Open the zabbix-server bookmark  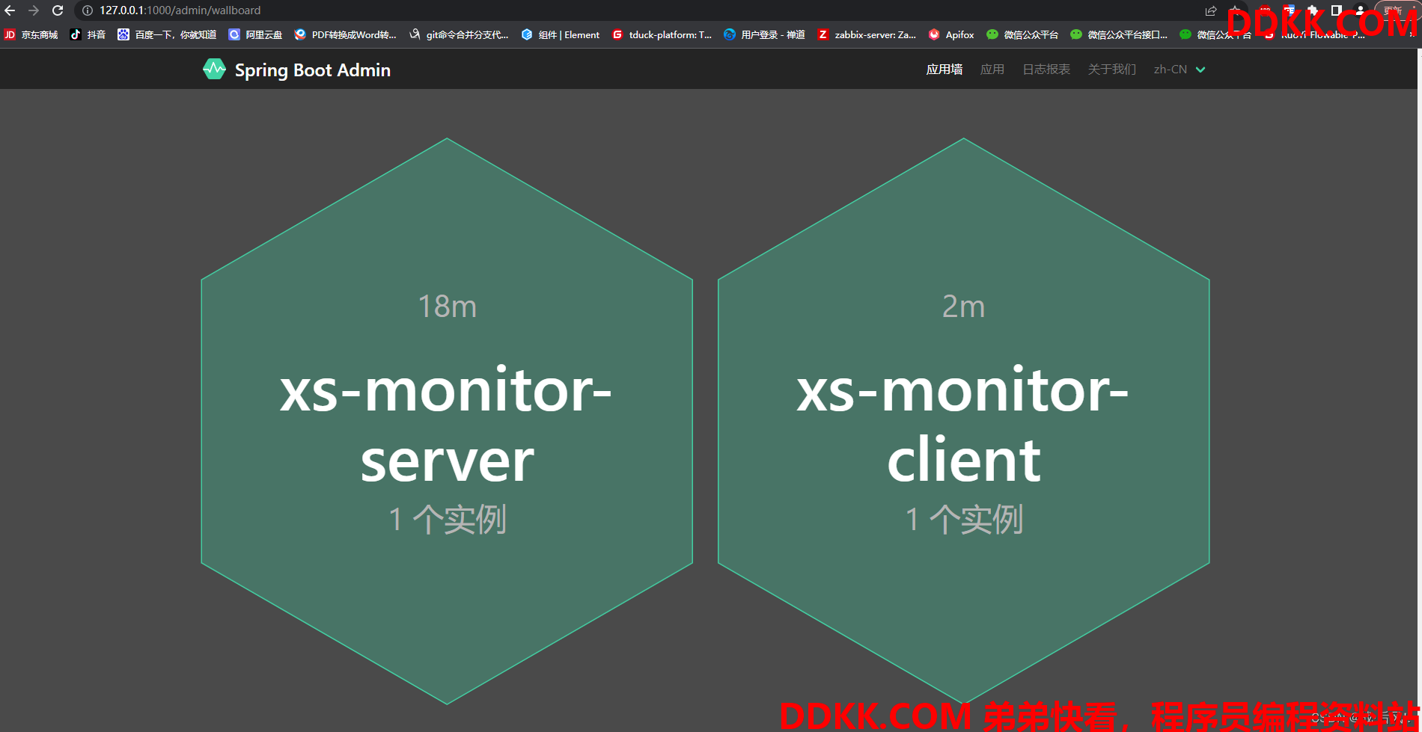(x=867, y=34)
